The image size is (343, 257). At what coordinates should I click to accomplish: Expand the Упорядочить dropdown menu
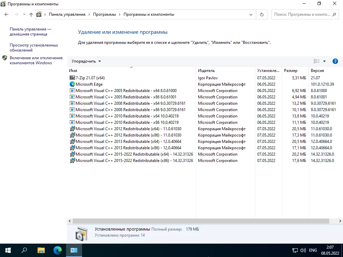[86, 61]
